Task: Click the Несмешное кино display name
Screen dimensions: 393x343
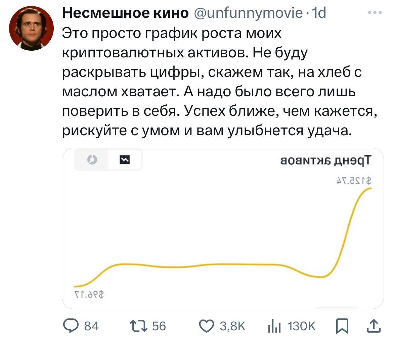Action: click(x=126, y=13)
